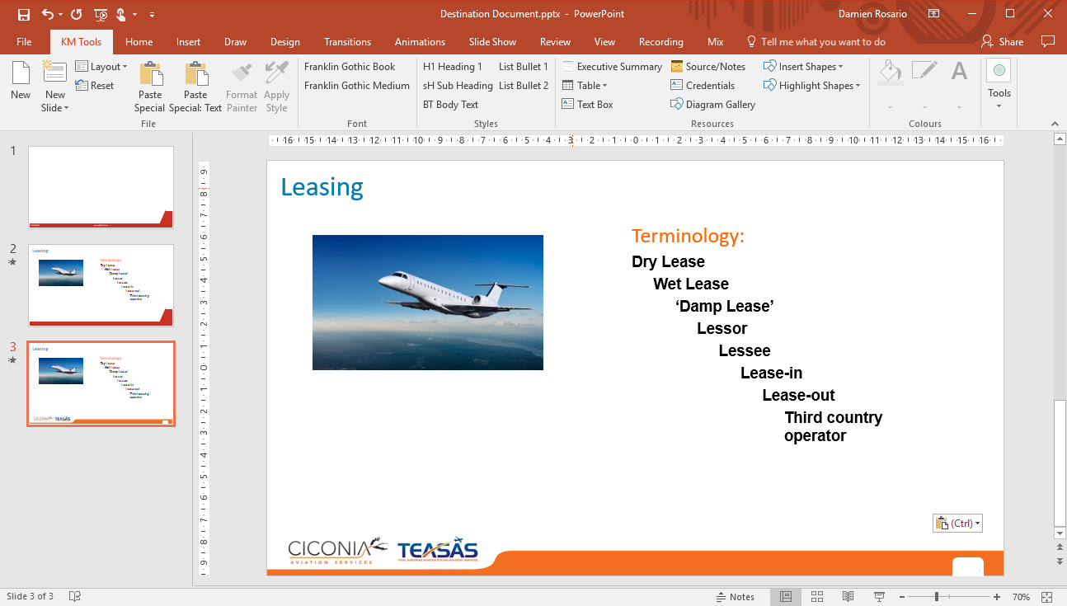Switch to the Slide Show tab
The width and height of the screenshot is (1067, 606).
(492, 42)
